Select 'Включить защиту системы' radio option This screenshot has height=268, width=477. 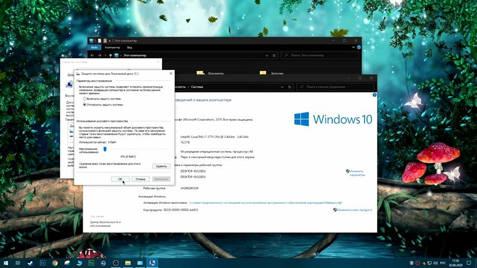tap(102, 99)
